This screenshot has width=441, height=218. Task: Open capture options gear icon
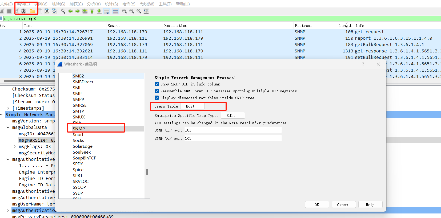point(23,11)
